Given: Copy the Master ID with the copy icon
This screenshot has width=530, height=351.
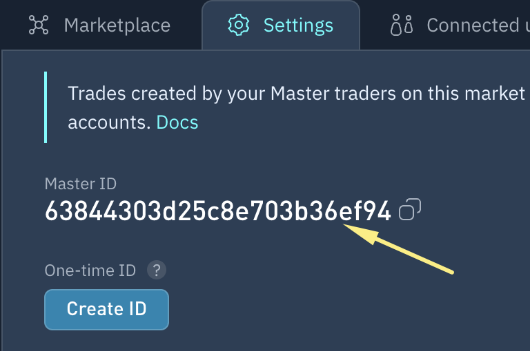Looking at the screenshot, I should [410, 209].
